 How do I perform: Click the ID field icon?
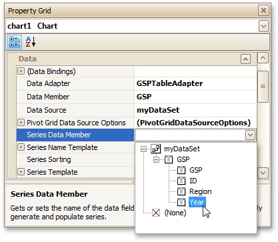[x=181, y=181]
